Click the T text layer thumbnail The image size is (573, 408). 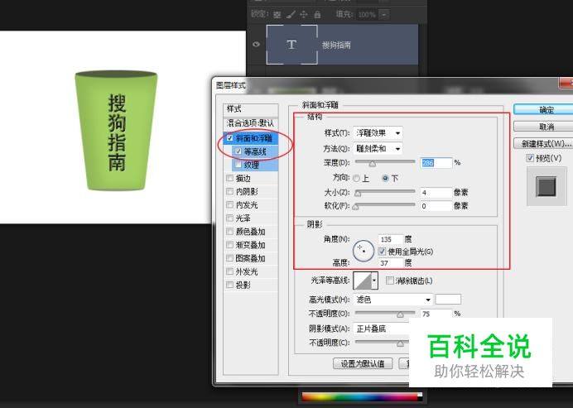[291, 45]
